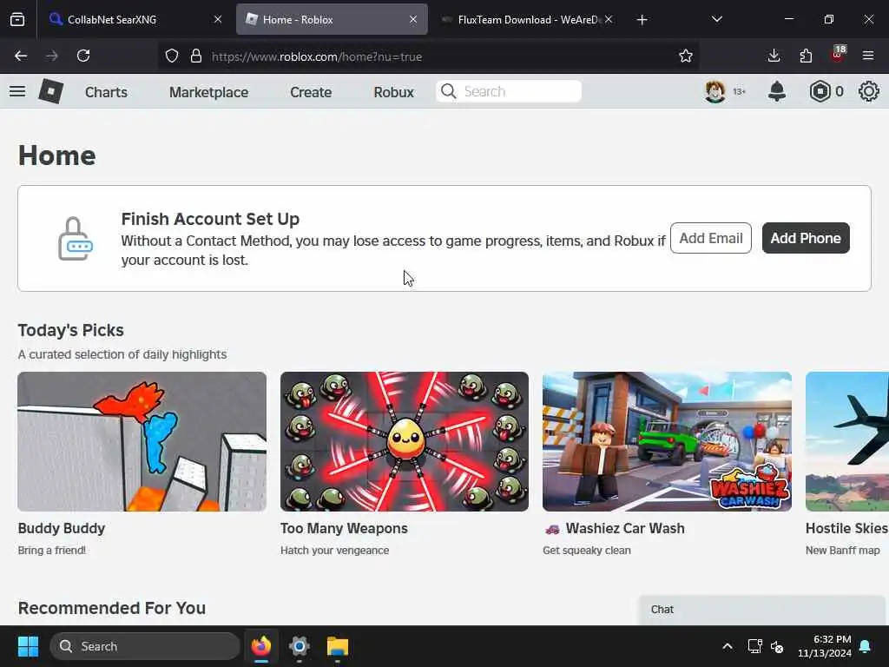
Task: Open the Windows notification center bell
Action: tap(866, 646)
